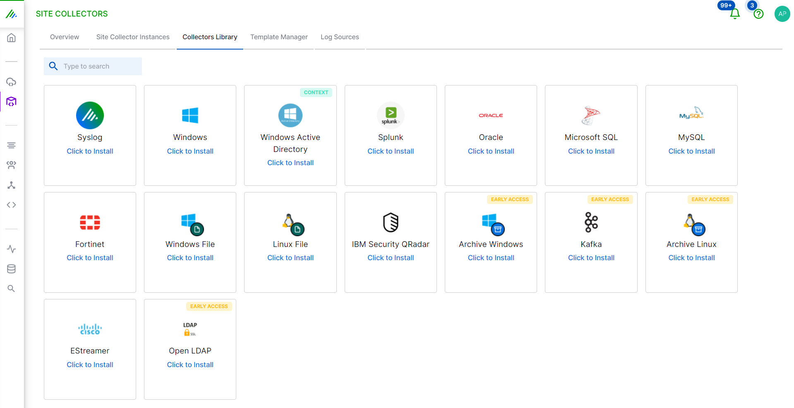This screenshot has width=794, height=408.
Task: Switch to the Log Sources tab
Action: tap(340, 37)
